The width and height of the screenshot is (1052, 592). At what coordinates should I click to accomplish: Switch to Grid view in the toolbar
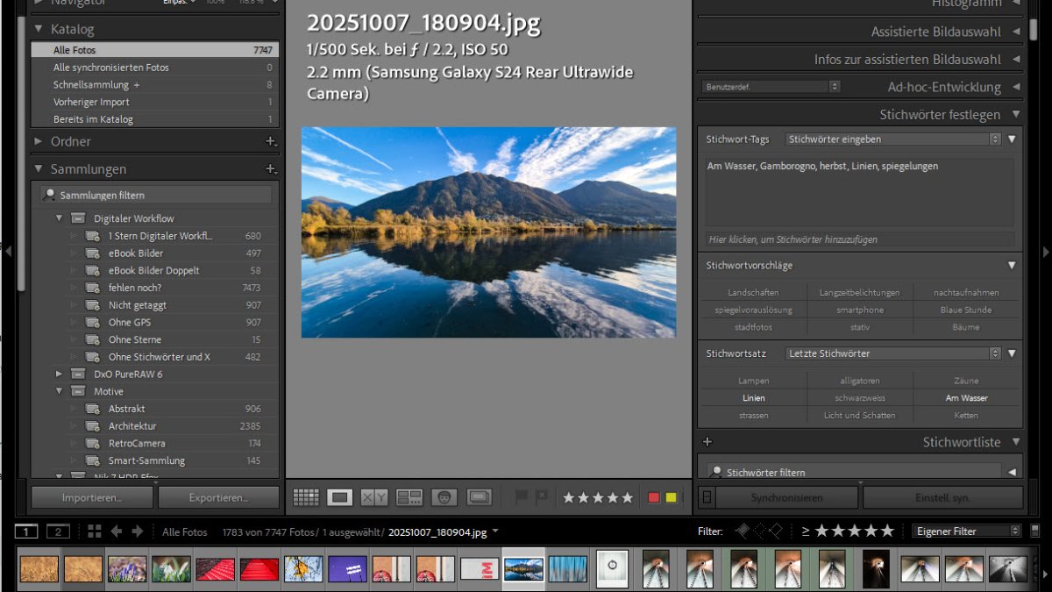[306, 497]
